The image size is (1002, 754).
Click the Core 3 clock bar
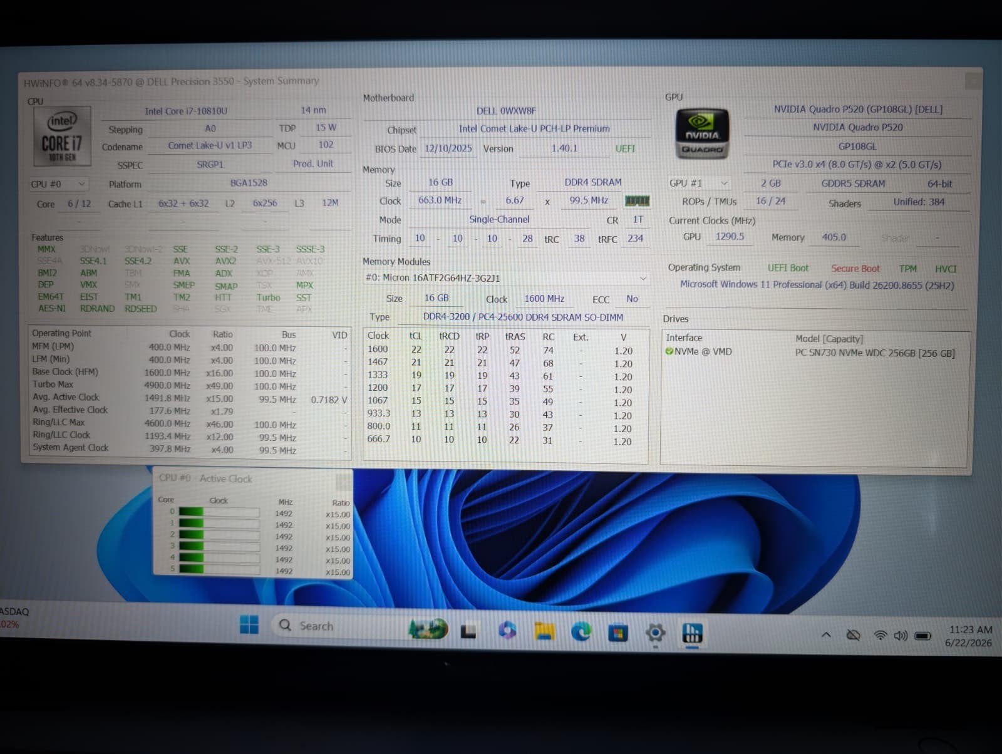(x=219, y=546)
